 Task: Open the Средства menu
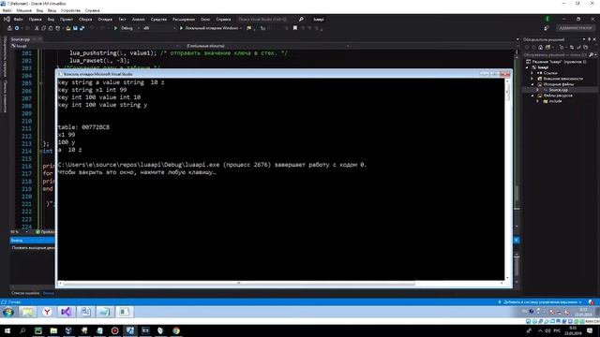pyautogui.click(x=158, y=19)
